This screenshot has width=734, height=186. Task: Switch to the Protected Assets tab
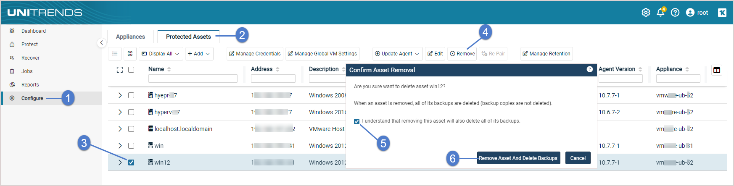tap(188, 37)
